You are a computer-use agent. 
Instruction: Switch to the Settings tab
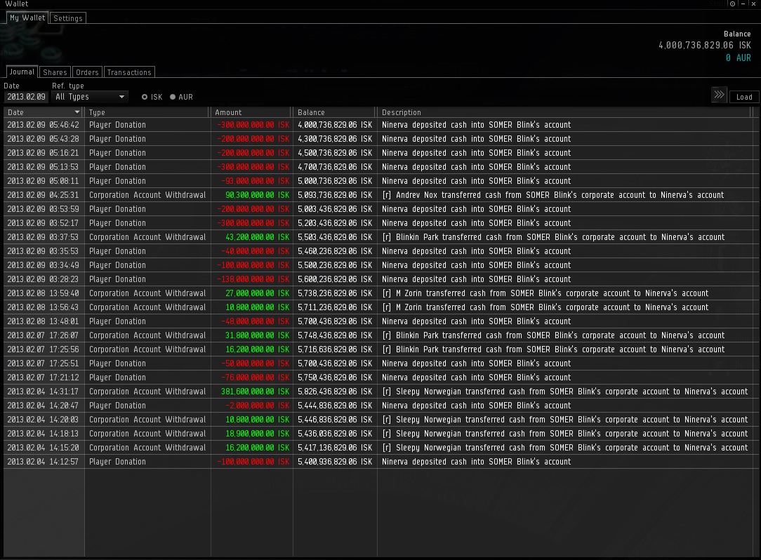tap(68, 18)
